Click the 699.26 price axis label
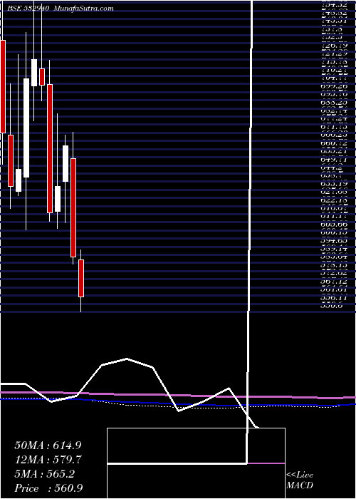The image size is (356, 499). (x=335, y=86)
